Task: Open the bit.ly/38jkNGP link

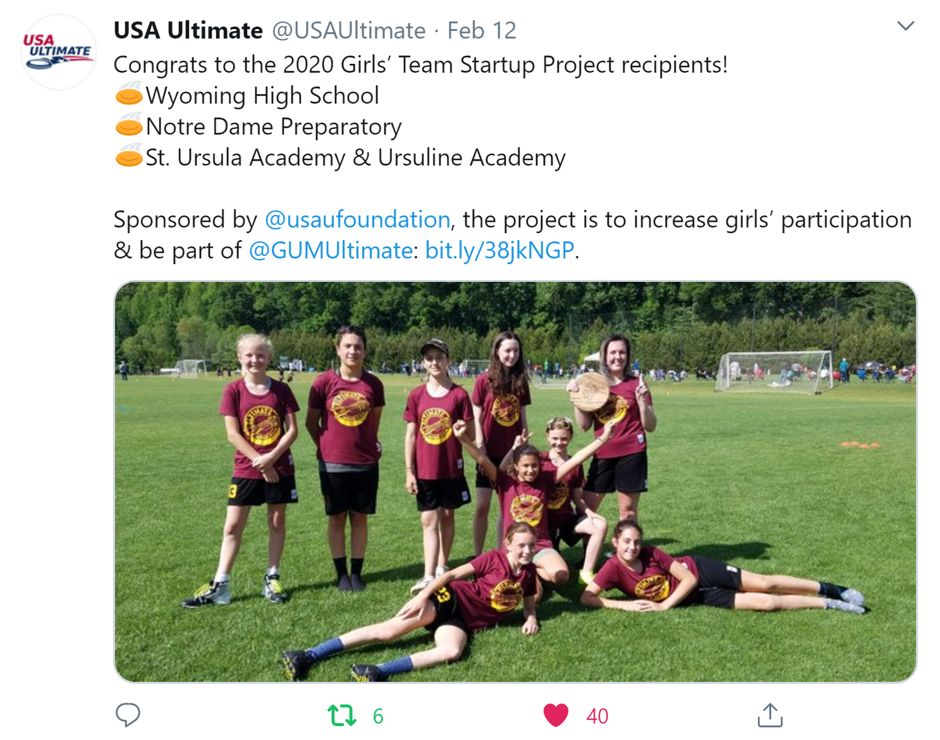Action: coord(499,250)
